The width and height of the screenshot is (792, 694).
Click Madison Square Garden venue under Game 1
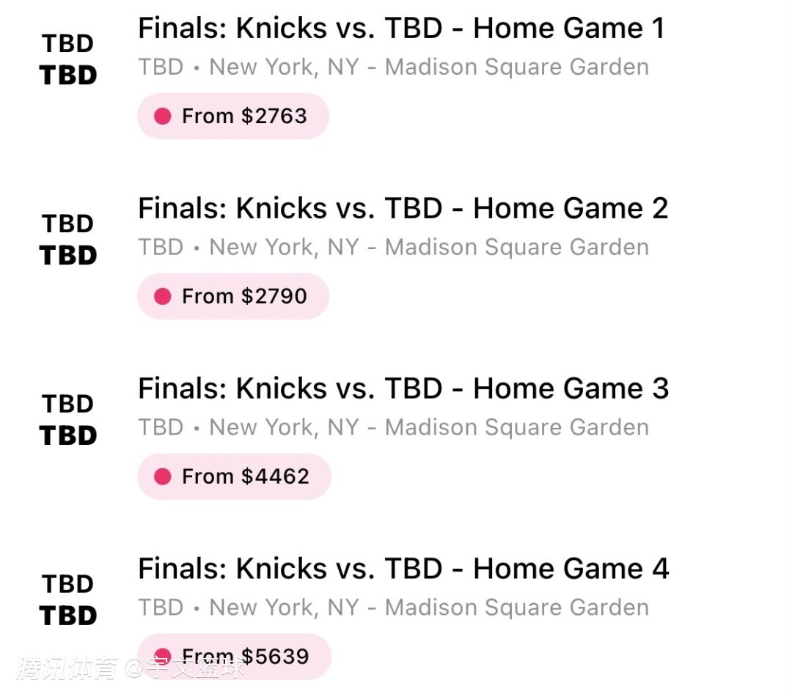pyautogui.click(x=517, y=67)
